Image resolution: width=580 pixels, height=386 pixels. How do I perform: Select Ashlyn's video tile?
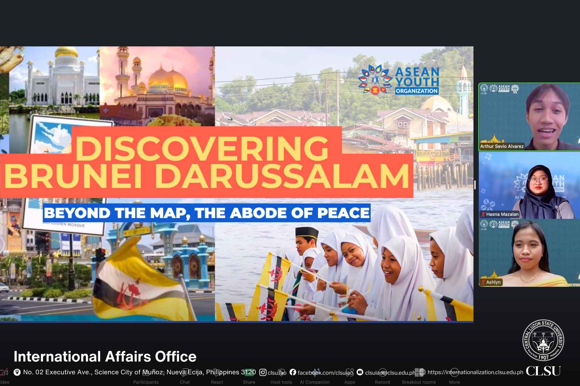coord(529,253)
